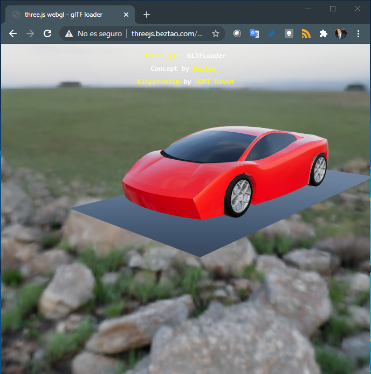Open the yellow 'three.js' link
This screenshot has width=371, height=374.
[160, 56]
